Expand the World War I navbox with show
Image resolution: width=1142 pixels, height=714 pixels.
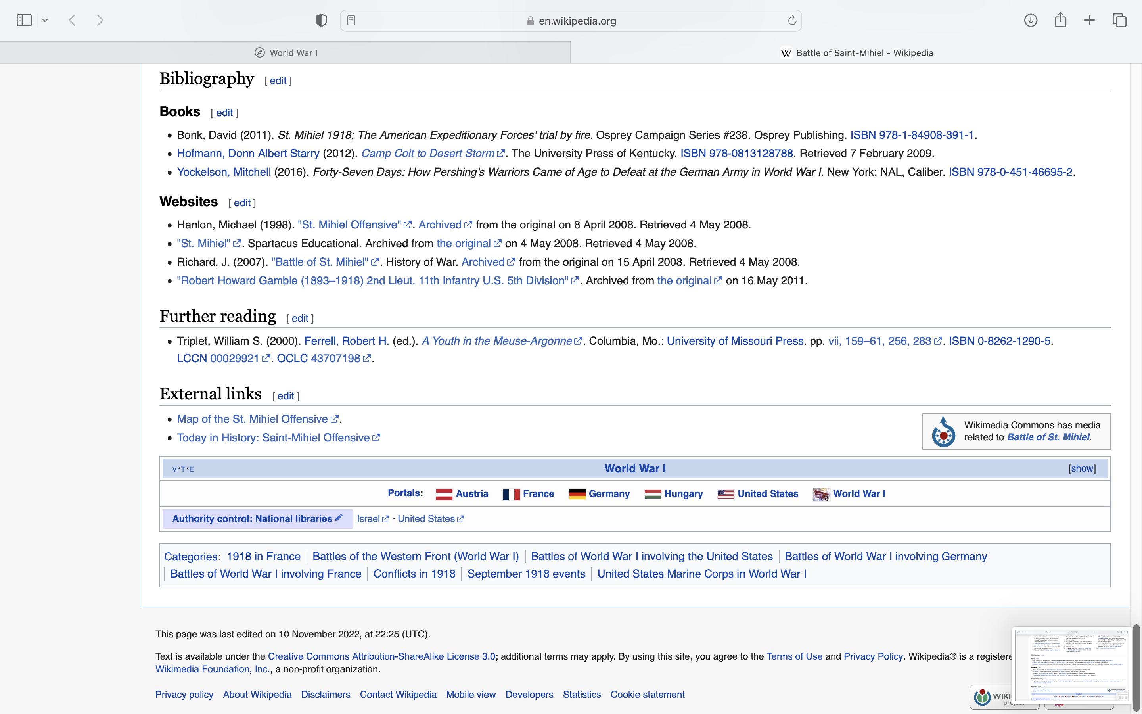tap(1082, 468)
